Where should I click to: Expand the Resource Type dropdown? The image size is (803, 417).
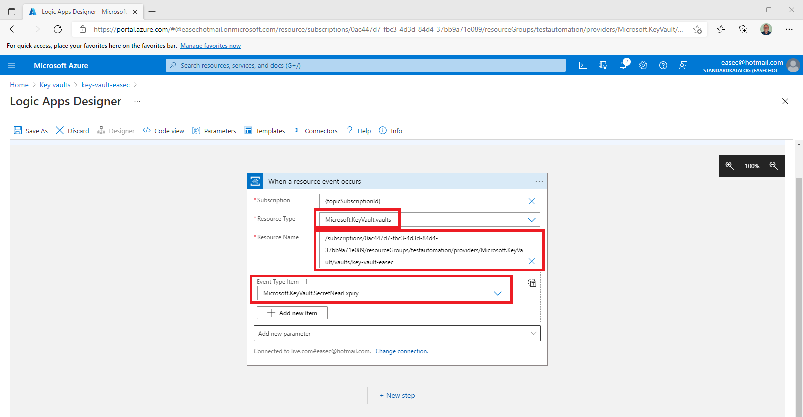pos(531,220)
